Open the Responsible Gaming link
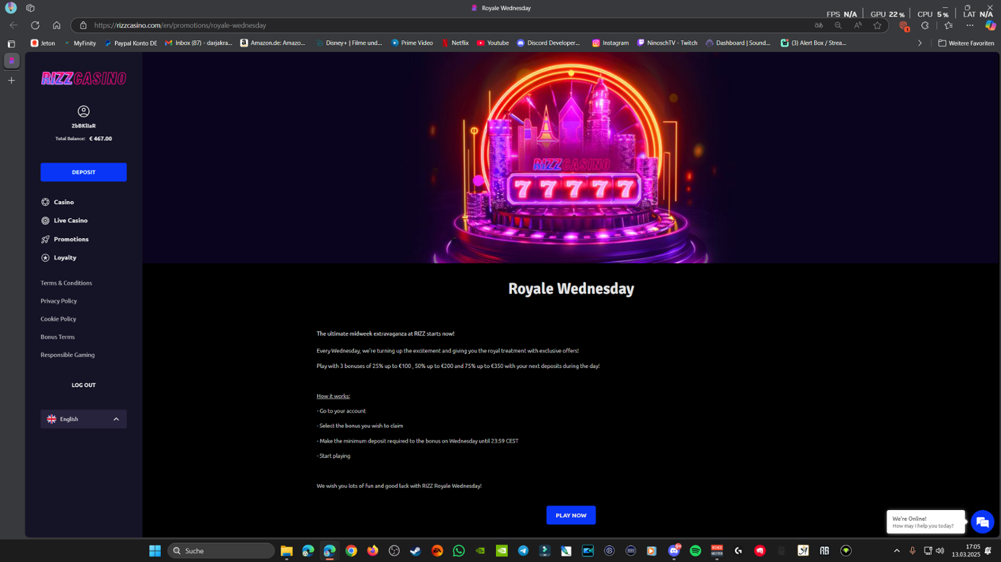Image resolution: width=1001 pixels, height=562 pixels. pyautogui.click(x=67, y=355)
